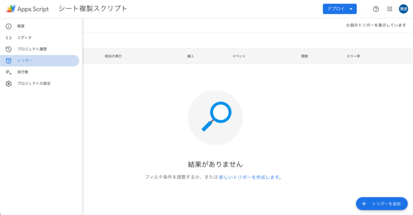Open プロジェクト履歴 in the sidebar
Viewport: 413px width, 215px height.
click(x=40, y=49)
